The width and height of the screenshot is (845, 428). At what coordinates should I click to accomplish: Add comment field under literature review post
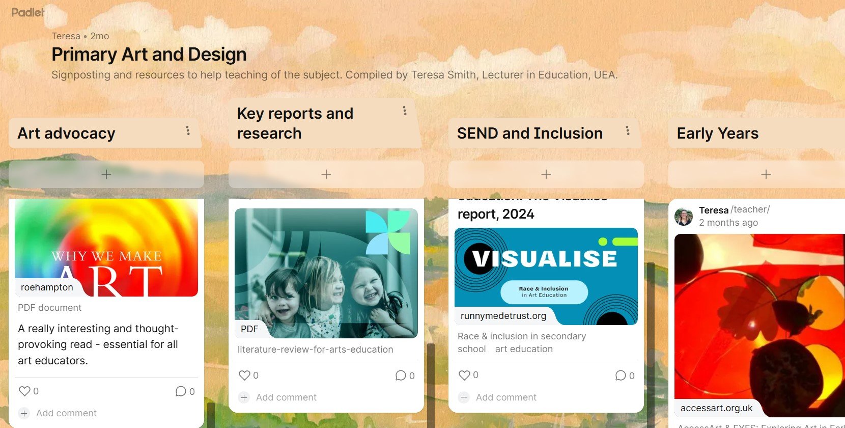tap(286, 397)
